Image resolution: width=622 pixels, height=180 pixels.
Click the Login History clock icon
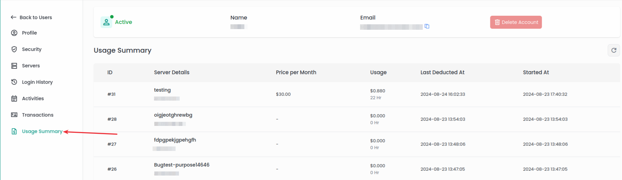click(x=14, y=82)
